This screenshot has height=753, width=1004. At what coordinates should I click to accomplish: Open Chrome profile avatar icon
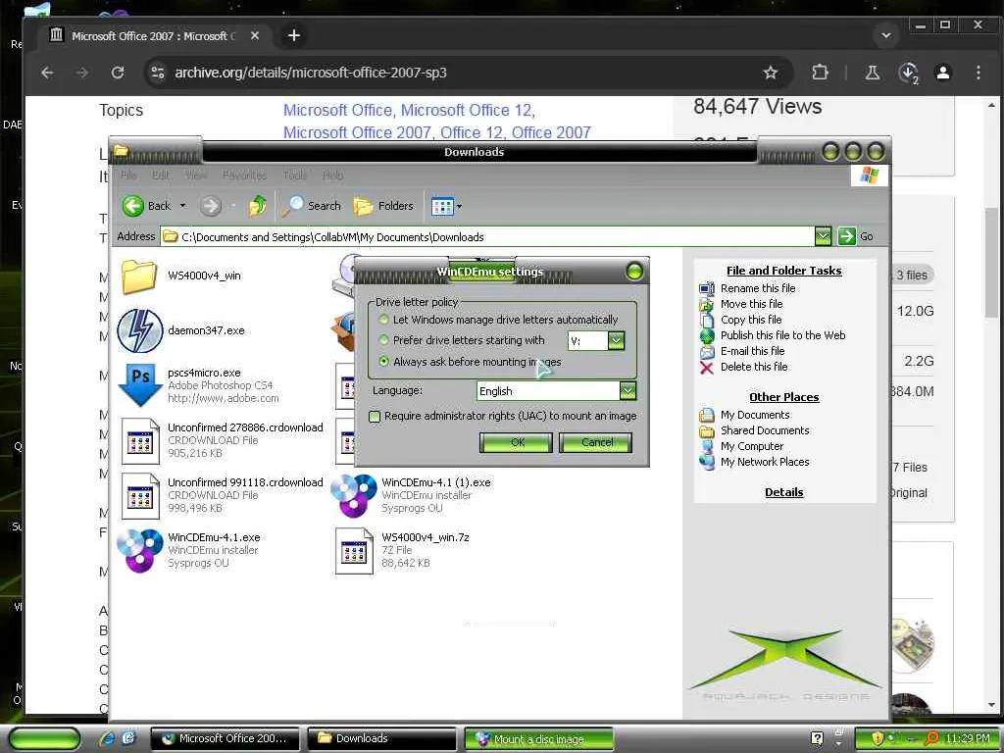[x=943, y=73]
